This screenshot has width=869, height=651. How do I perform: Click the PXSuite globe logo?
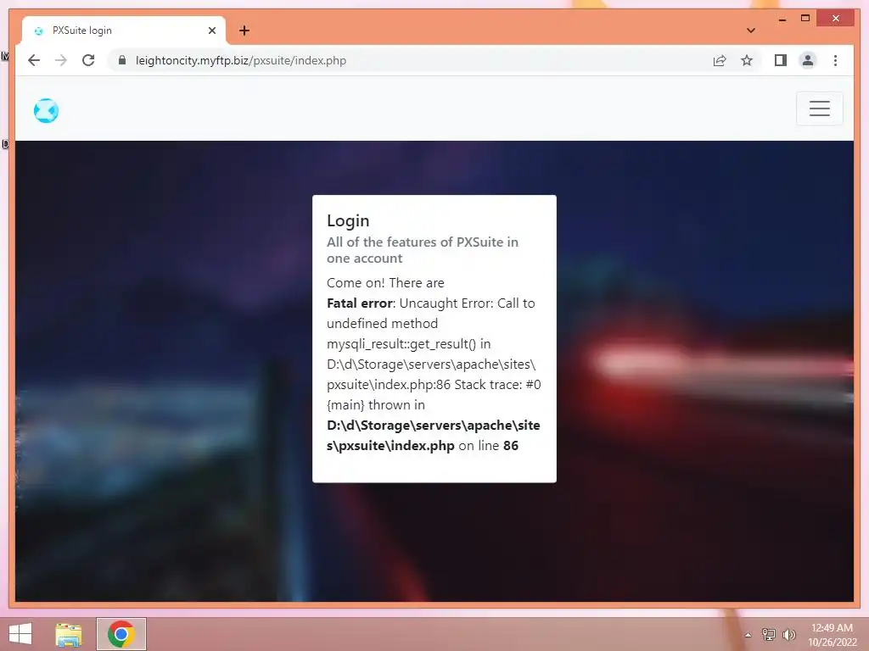tap(46, 111)
